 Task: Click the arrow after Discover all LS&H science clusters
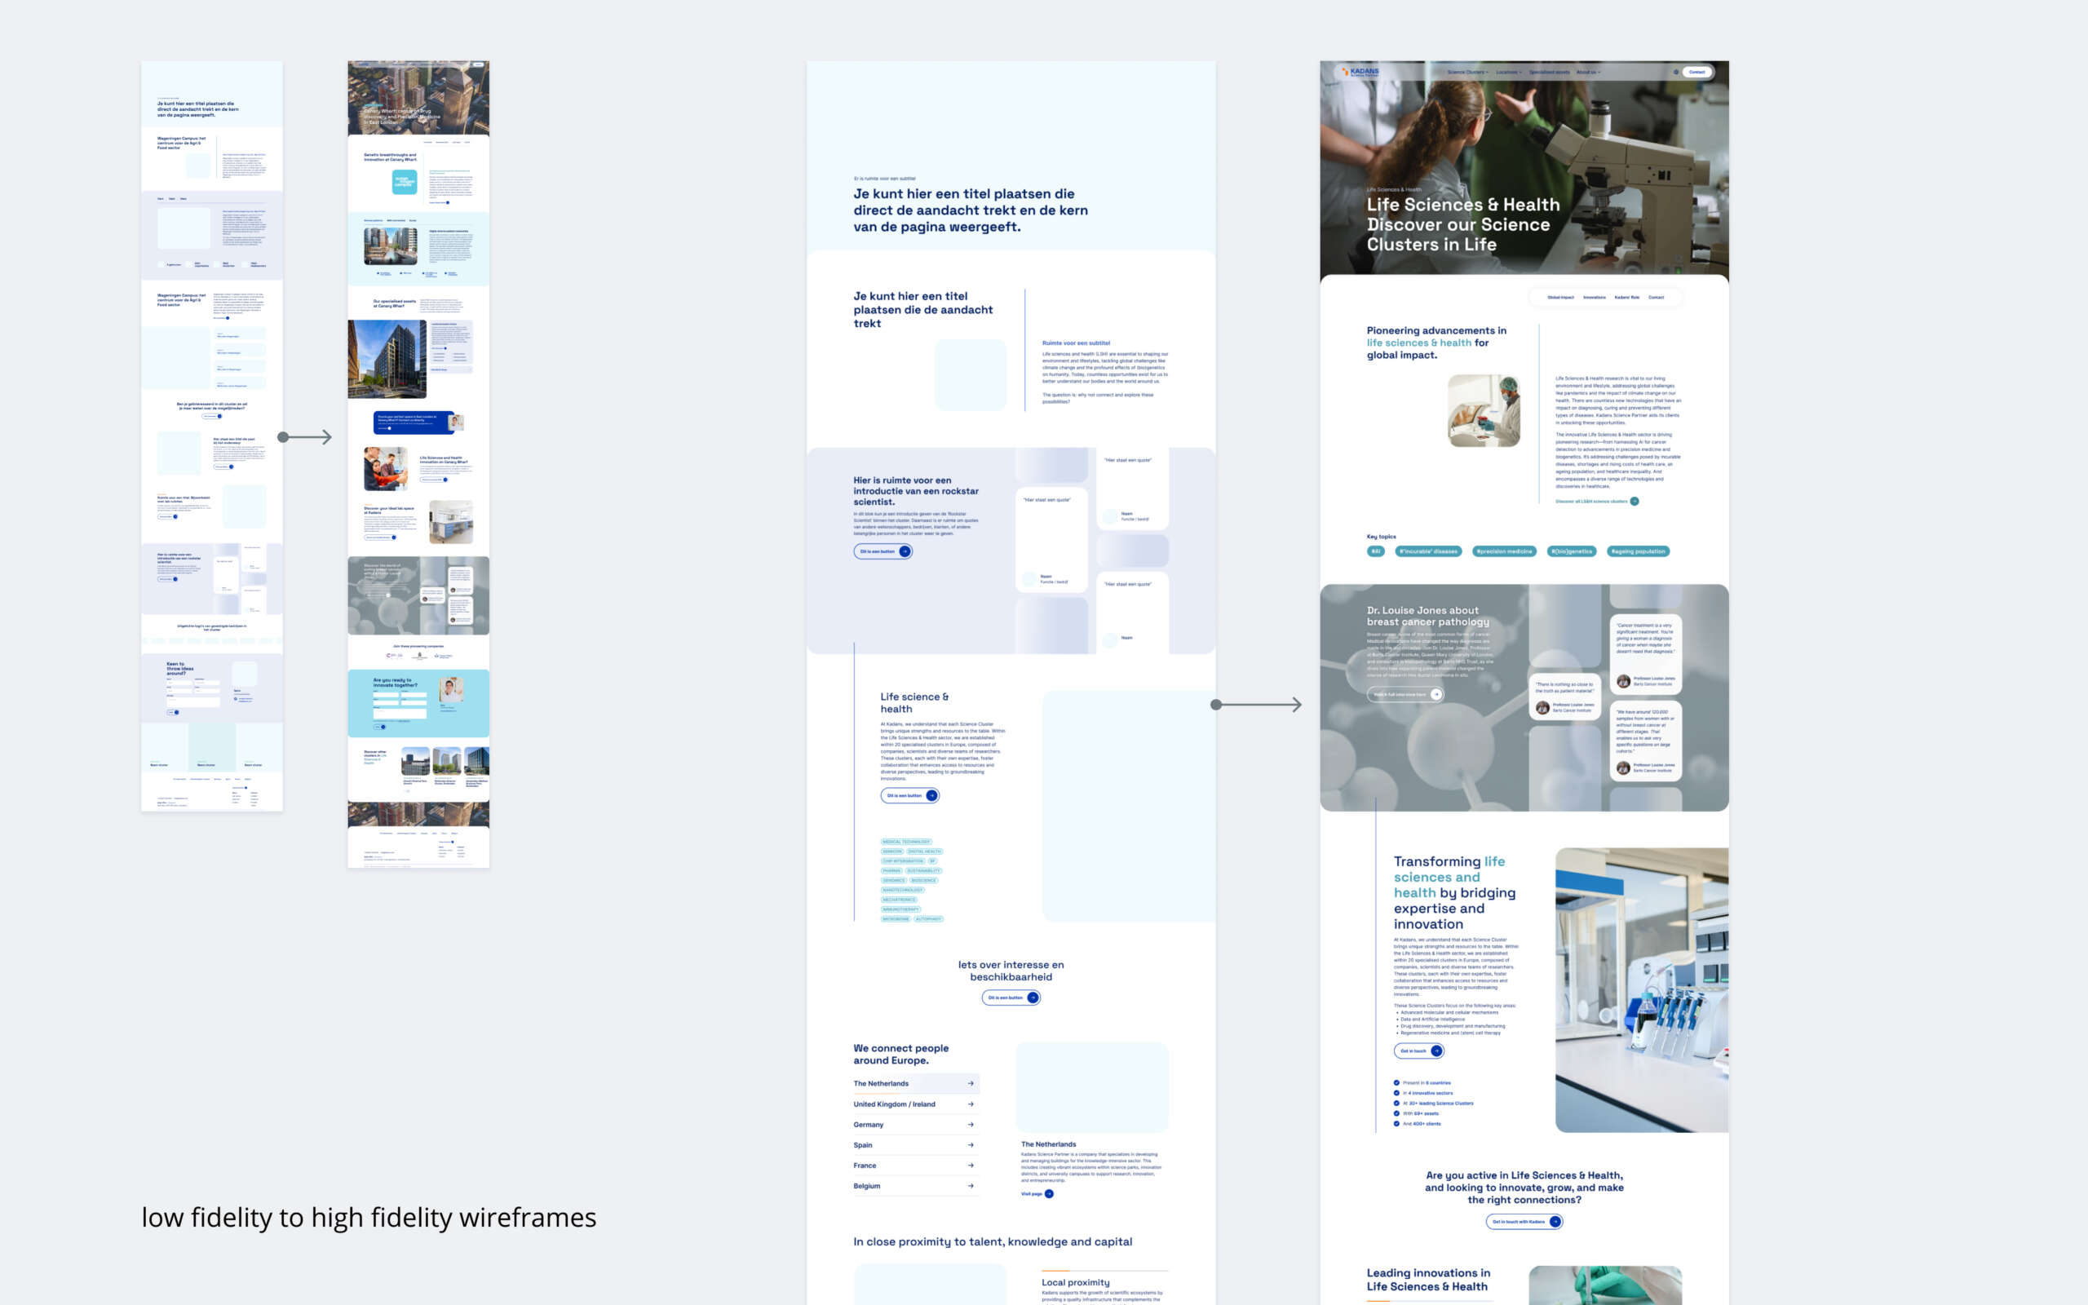coord(1632,501)
